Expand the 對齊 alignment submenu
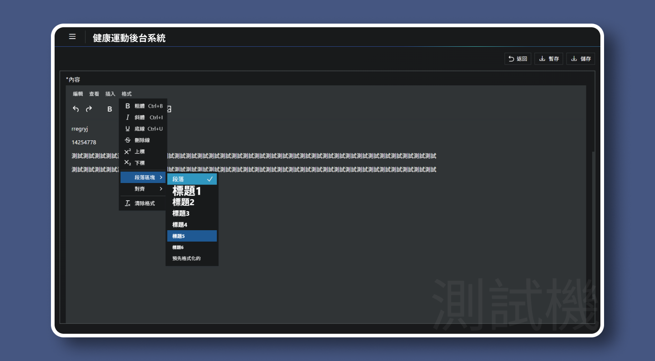 coord(143,189)
